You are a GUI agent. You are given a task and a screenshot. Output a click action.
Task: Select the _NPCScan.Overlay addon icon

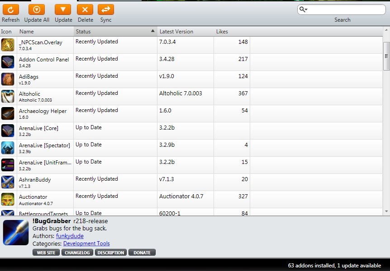pos(8,45)
